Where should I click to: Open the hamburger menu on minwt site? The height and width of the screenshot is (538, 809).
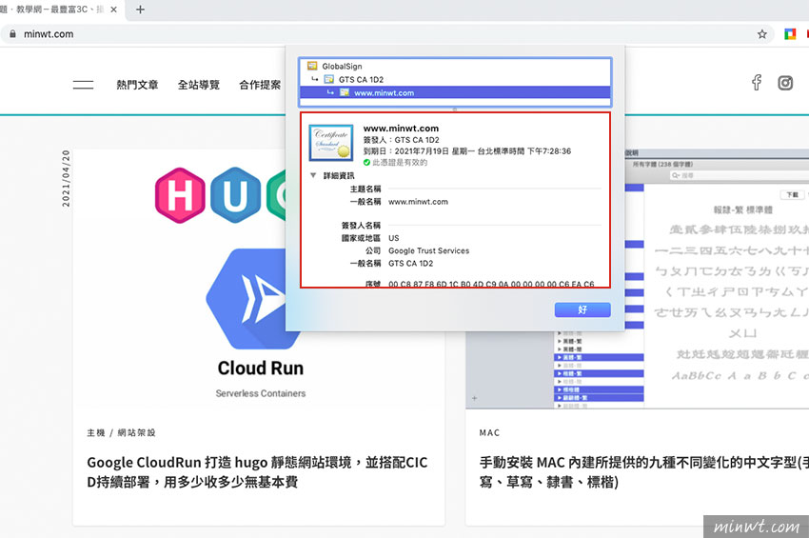[x=83, y=85]
